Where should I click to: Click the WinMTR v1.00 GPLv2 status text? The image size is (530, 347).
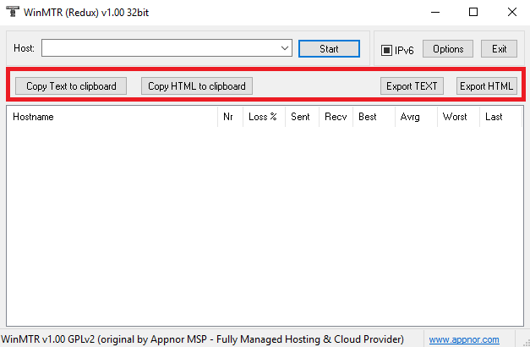(x=202, y=339)
